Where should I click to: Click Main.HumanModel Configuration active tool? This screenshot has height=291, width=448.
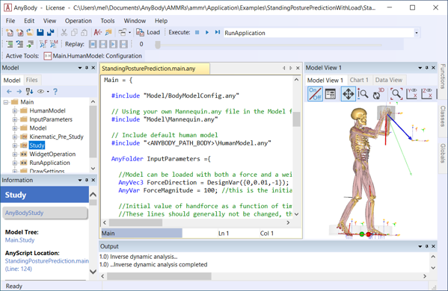point(93,56)
